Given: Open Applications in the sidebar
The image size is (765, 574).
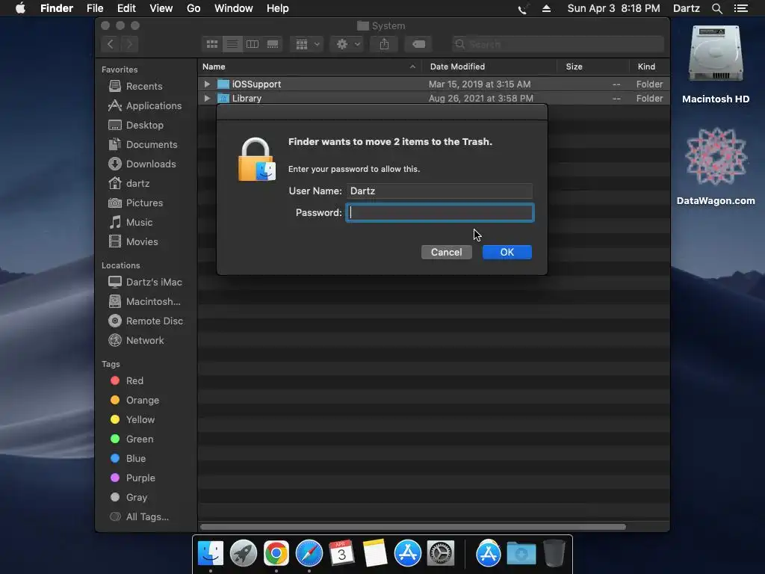Looking at the screenshot, I should click(x=144, y=105).
